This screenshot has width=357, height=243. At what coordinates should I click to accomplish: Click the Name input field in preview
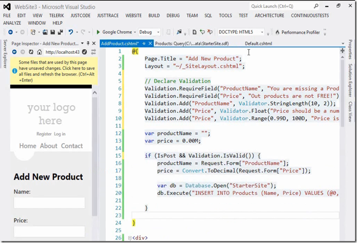(49, 203)
